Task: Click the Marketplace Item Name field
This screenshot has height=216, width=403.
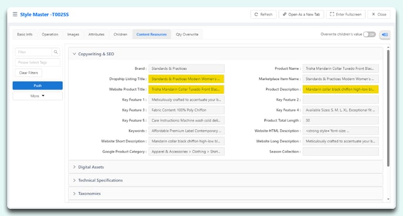Action: [x=340, y=79]
